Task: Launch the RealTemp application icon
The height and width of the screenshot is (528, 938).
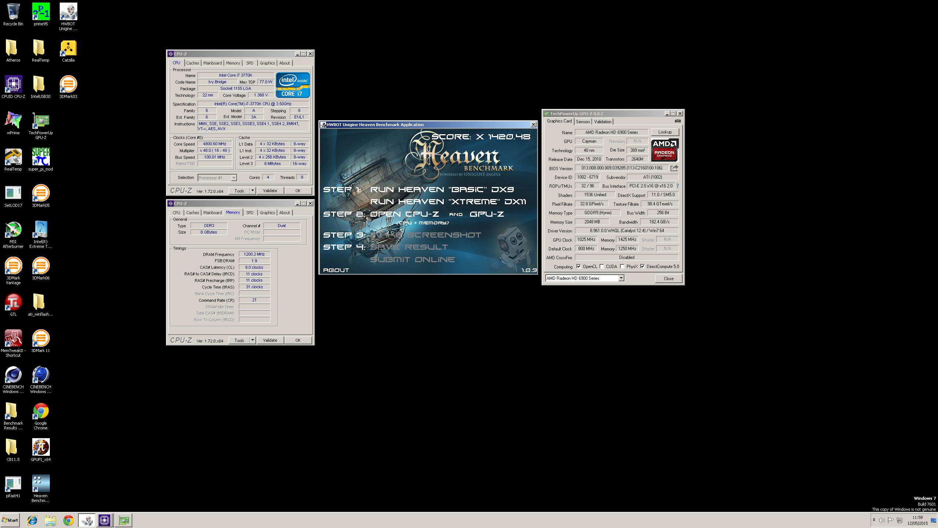Action: tap(13, 160)
